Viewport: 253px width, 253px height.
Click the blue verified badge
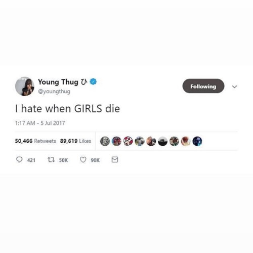point(93,81)
